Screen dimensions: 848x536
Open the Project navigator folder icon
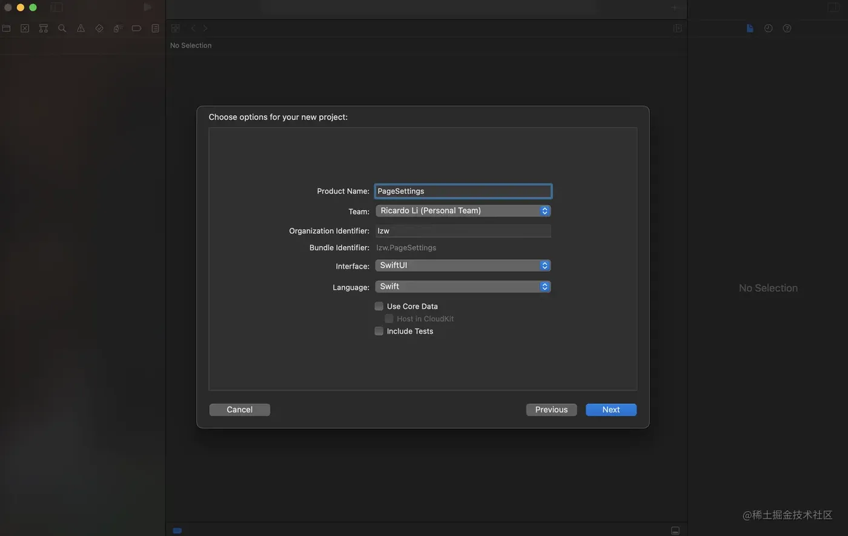point(6,28)
